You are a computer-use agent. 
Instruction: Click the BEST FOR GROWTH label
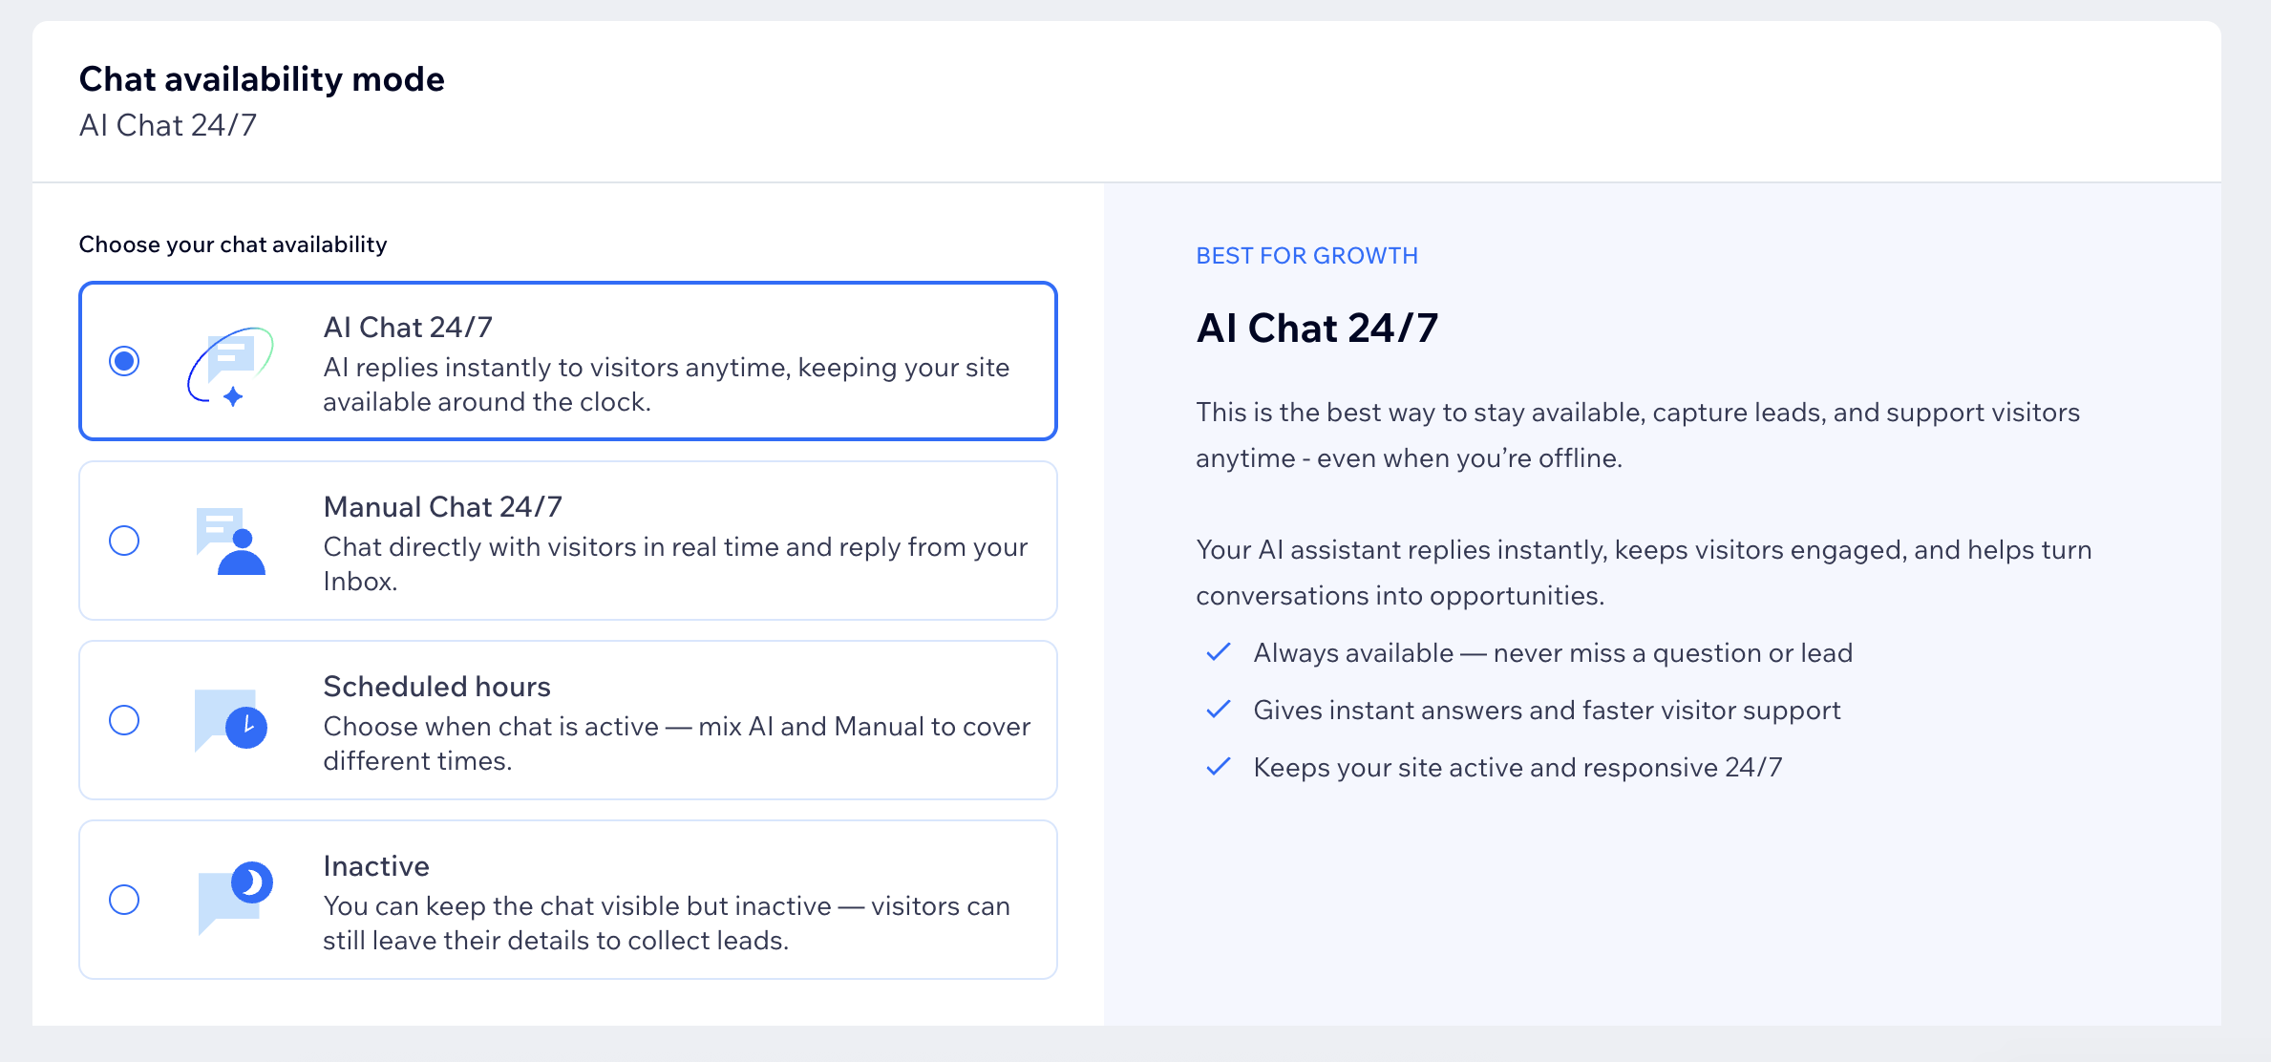point(1306,255)
